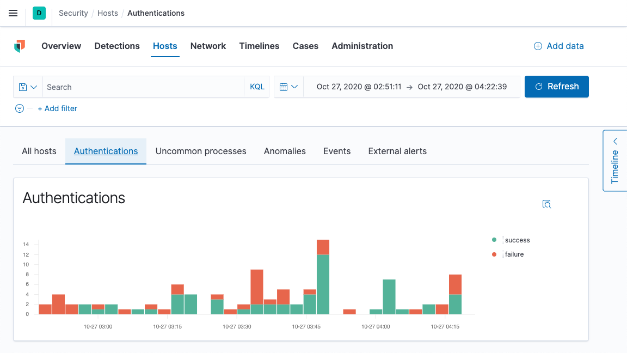This screenshot has width=627, height=353.
Task: Click the Elastic Security logo icon
Action: (20, 46)
